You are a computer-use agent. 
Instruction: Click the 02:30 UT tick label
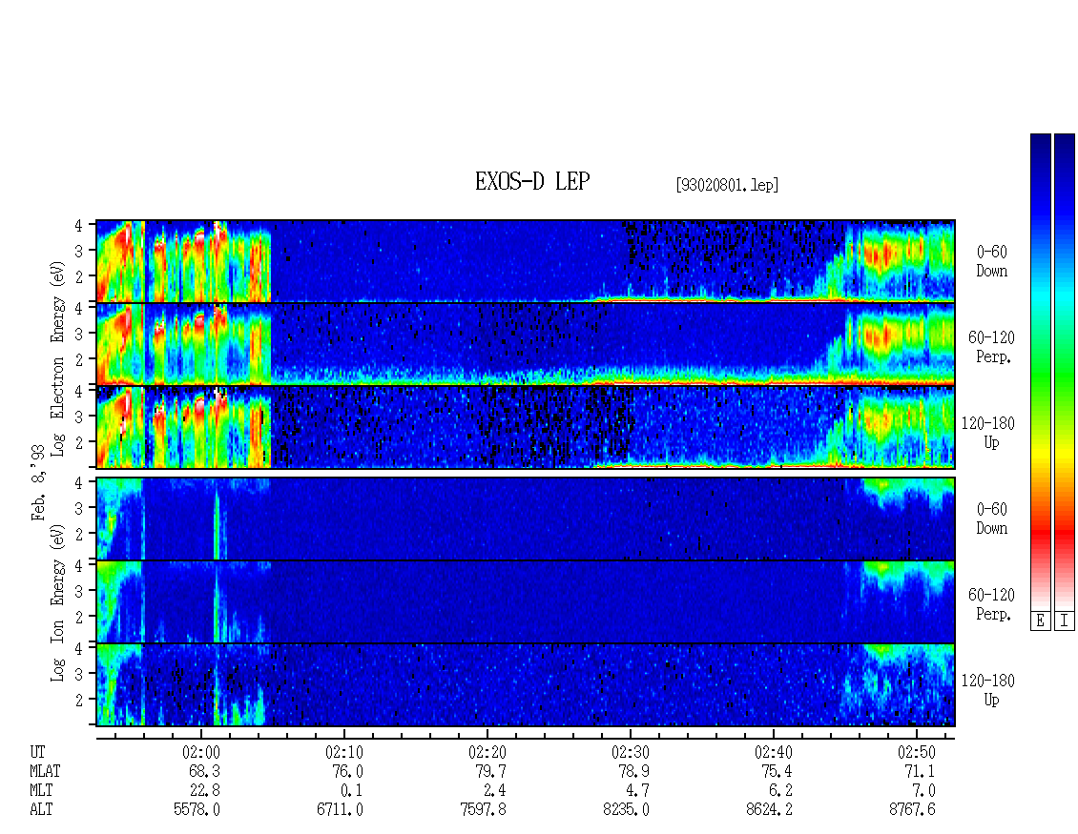631,752
